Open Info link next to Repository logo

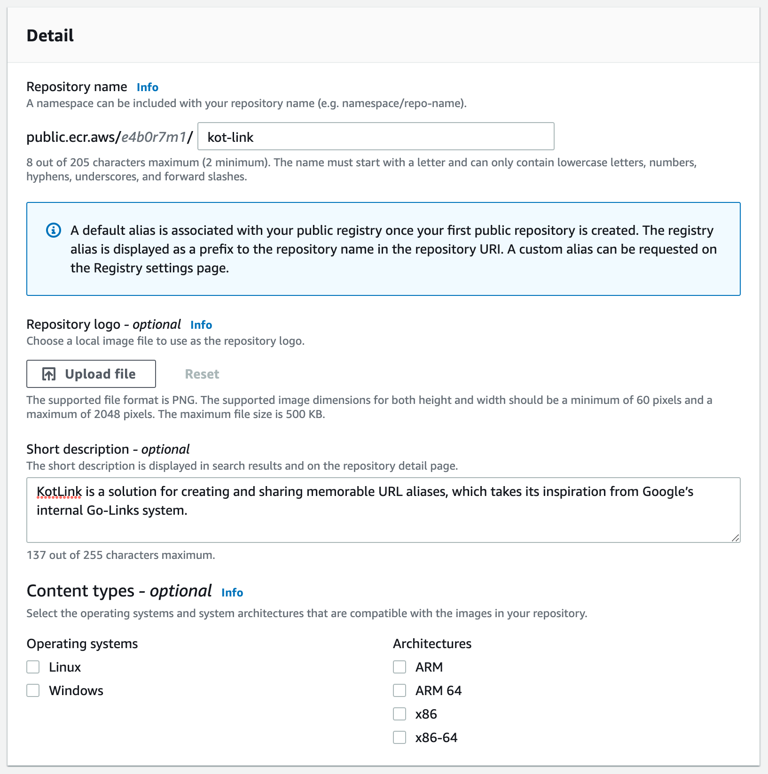[x=201, y=325]
